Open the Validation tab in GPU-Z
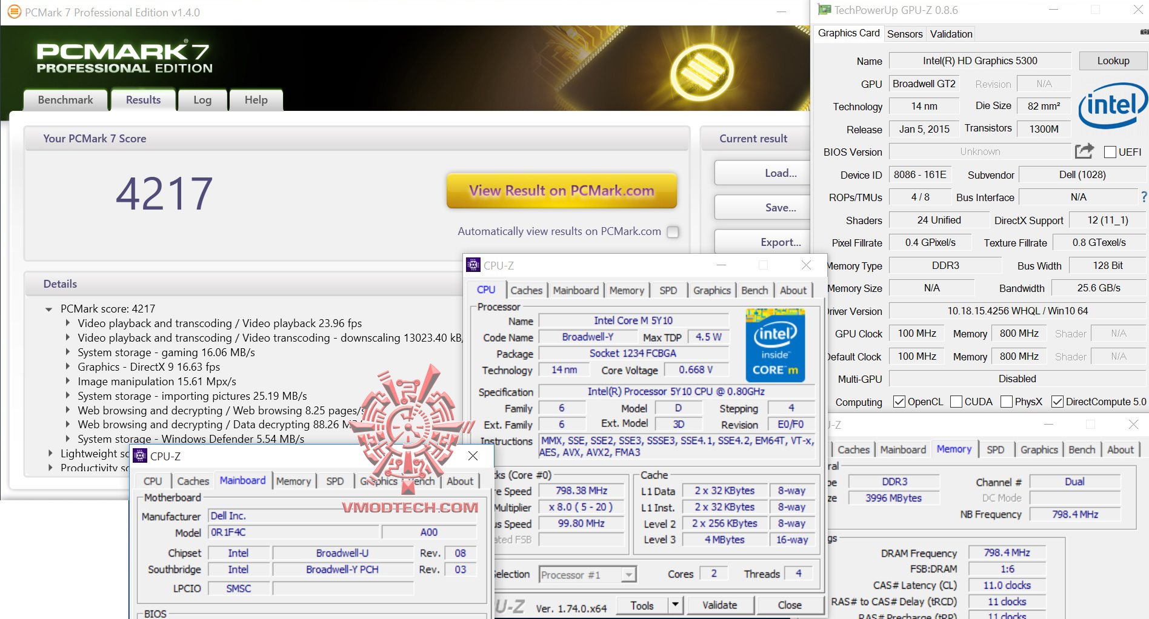The image size is (1149, 619). (951, 34)
